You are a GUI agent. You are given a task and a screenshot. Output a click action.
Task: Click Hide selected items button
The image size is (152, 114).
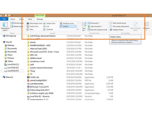coord(135,26)
